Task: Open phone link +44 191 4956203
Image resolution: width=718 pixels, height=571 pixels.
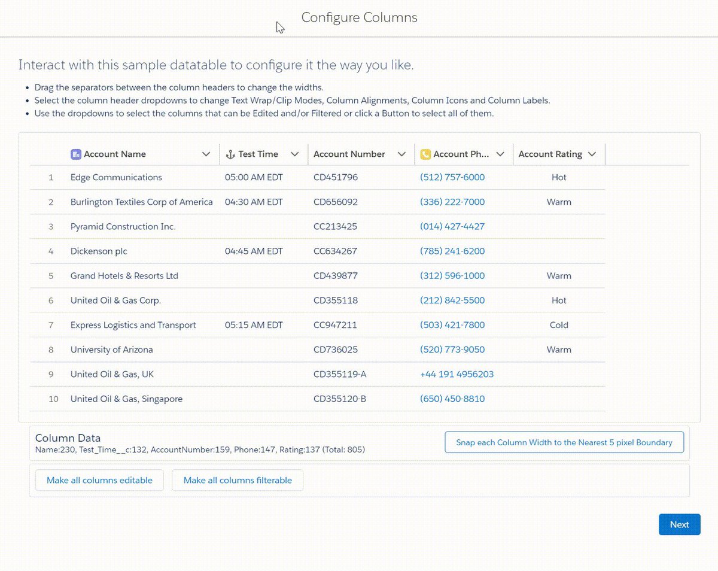Action: point(457,374)
